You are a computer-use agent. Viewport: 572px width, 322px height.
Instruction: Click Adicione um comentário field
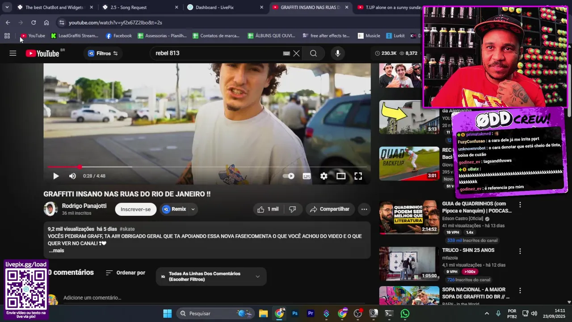[92, 298]
